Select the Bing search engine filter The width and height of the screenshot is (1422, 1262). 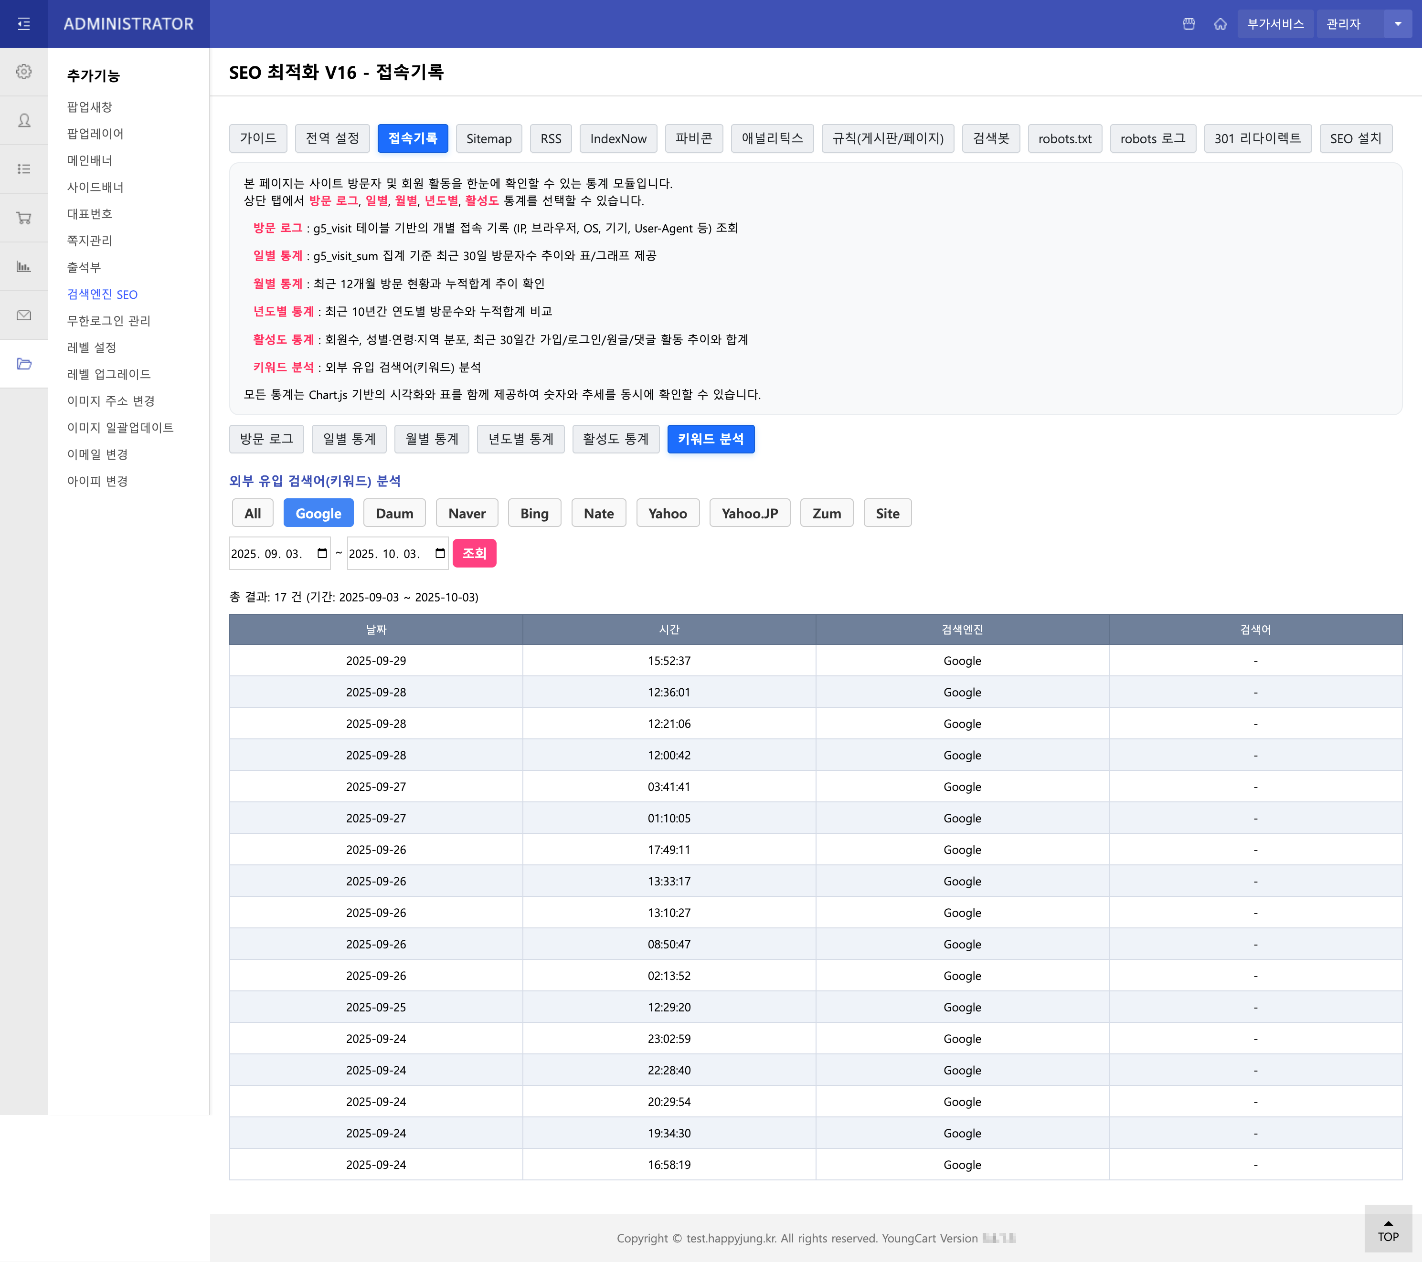click(533, 513)
